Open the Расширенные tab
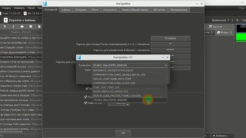The image size is (246, 138). tap(179, 10)
